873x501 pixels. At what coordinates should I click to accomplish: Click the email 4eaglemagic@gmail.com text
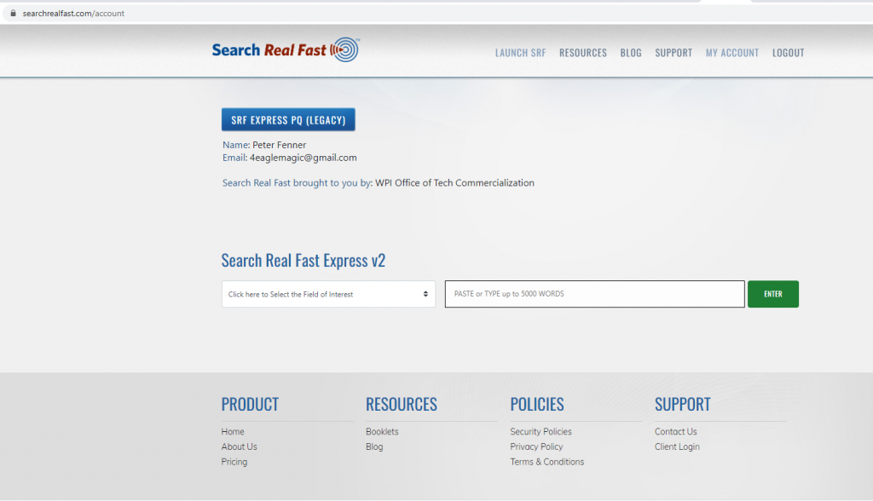303,158
